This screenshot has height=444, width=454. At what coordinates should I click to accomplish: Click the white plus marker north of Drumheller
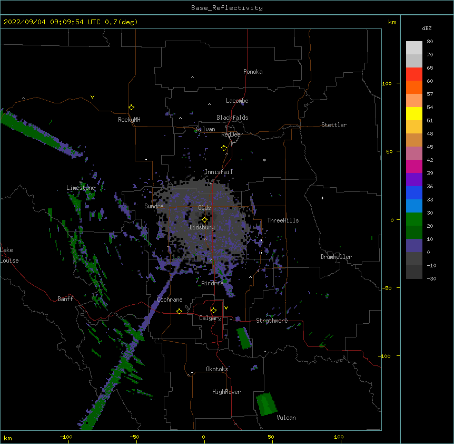click(x=322, y=198)
